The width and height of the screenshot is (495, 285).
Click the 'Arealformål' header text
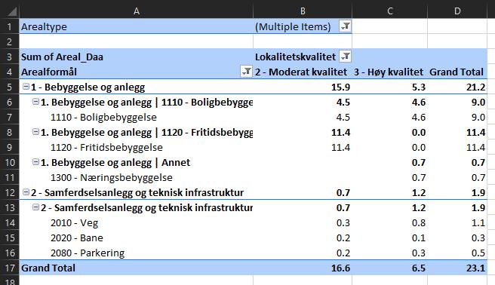(x=49, y=72)
